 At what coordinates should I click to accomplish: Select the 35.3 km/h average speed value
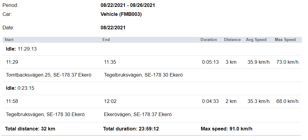click(258, 101)
